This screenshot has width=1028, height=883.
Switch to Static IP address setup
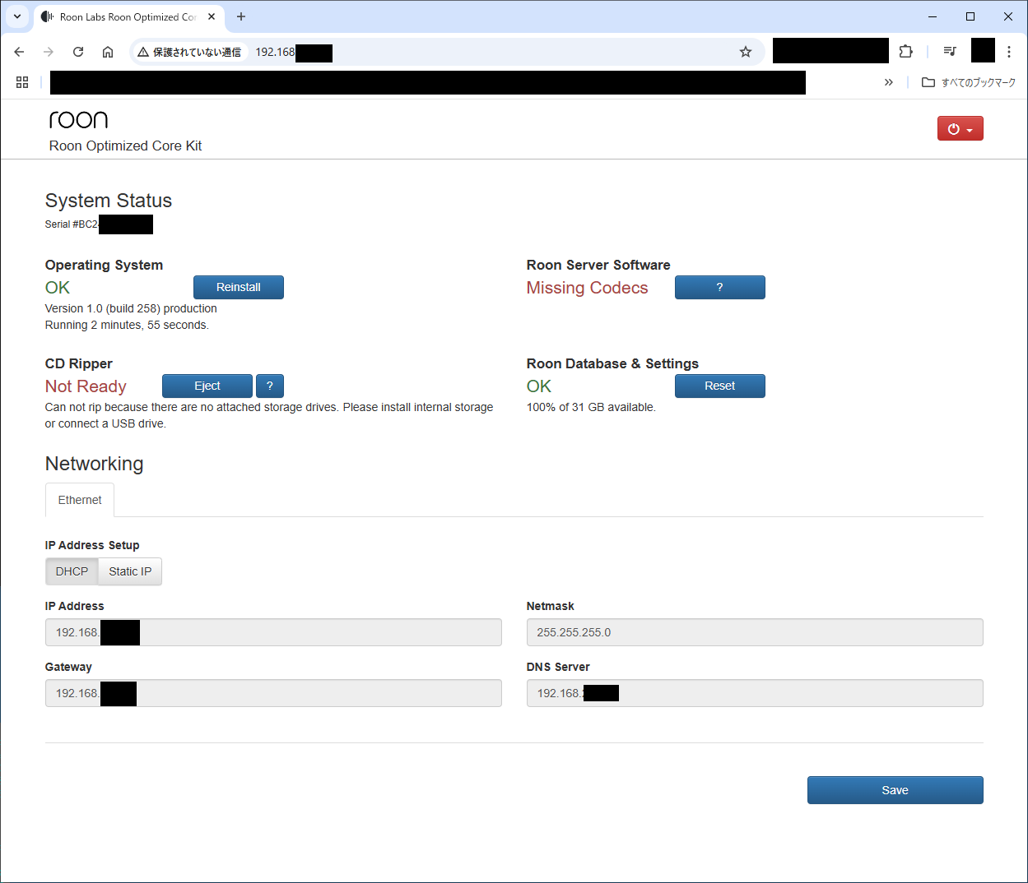(x=130, y=571)
